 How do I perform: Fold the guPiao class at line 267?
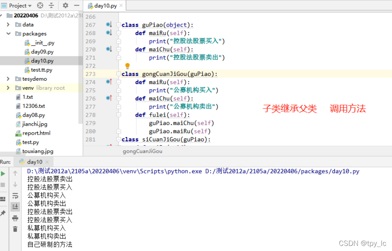[x=119, y=25]
